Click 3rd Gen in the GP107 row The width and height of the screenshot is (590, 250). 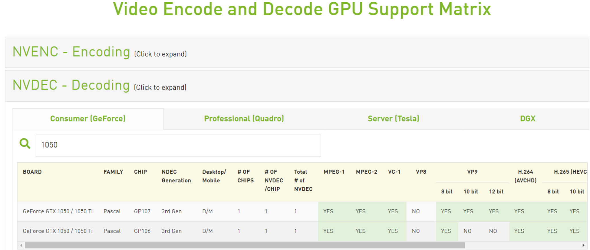tap(171, 212)
